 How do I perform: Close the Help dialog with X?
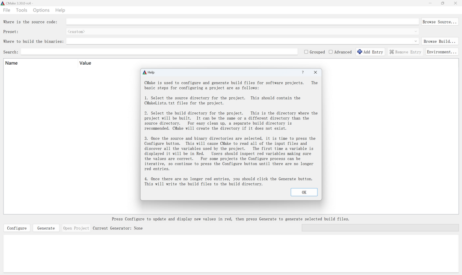(315, 72)
